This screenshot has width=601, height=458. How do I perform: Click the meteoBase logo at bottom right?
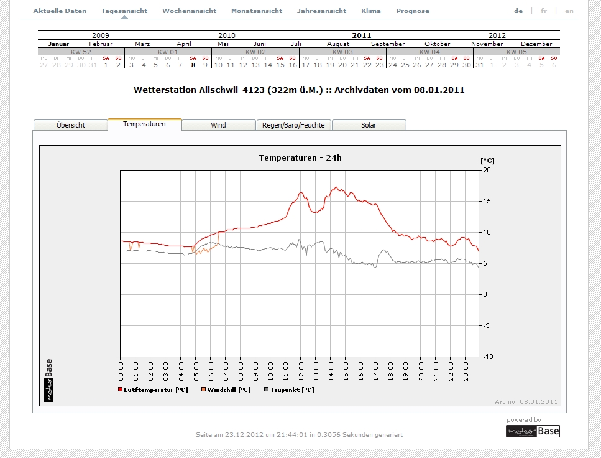pos(533,431)
